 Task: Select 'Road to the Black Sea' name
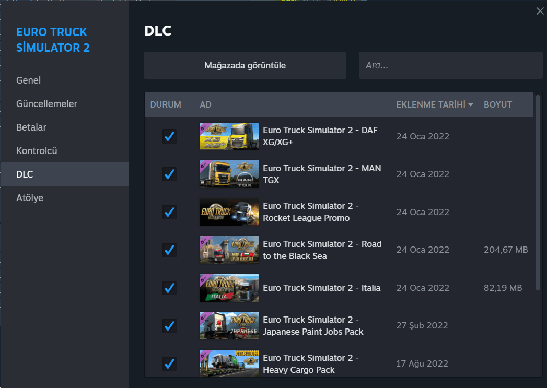click(x=322, y=250)
